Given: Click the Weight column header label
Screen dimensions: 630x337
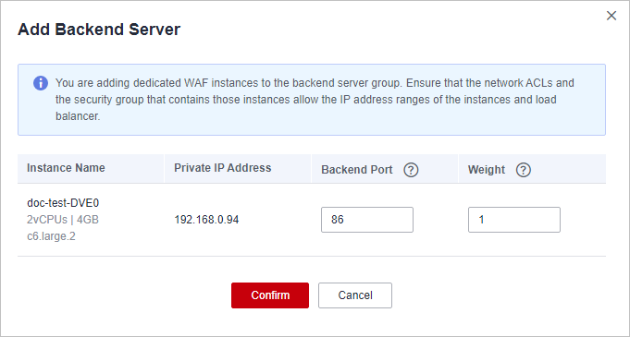Looking at the screenshot, I should (x=487, y=170).
